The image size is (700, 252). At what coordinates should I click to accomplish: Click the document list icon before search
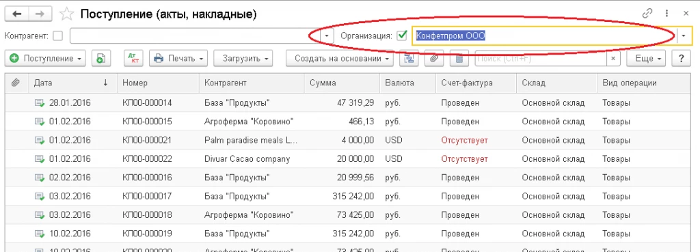[x=459, y=59]
